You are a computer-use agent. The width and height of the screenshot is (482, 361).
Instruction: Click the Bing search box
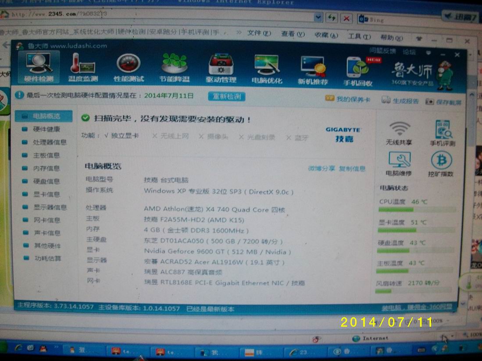400,20
